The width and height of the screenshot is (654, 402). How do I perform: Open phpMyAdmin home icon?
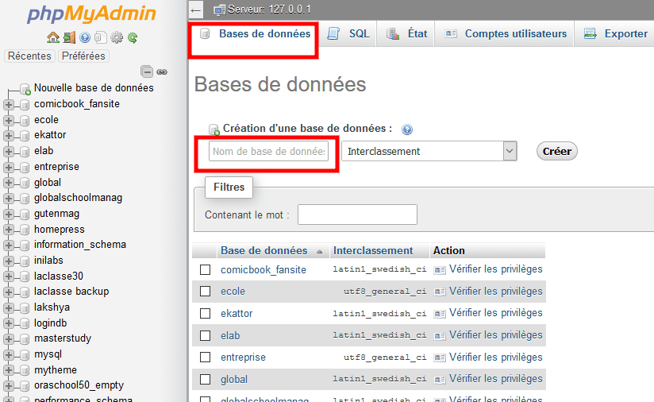click(x=53, y=37)
